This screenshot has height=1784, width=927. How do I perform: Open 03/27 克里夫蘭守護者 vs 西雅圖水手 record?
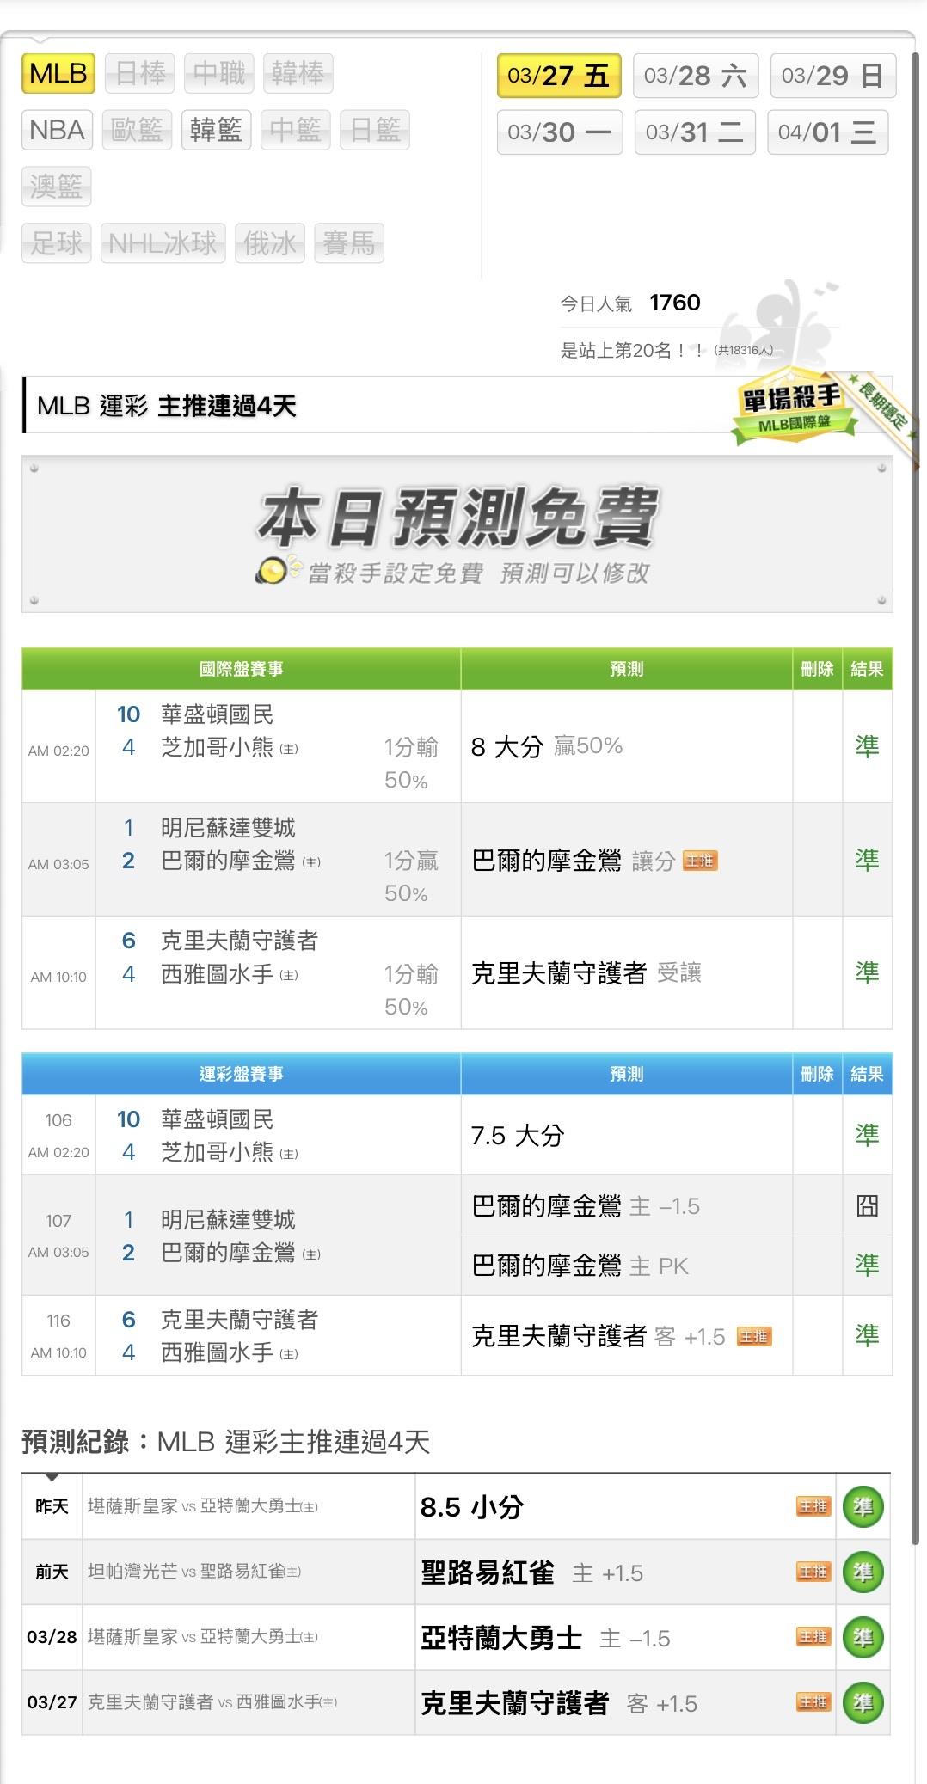pos(212,1702)
